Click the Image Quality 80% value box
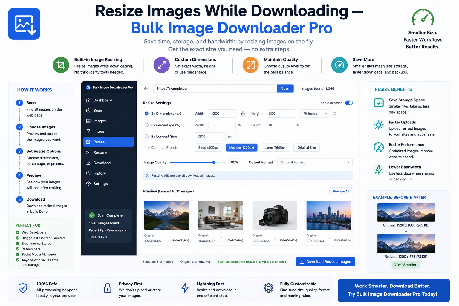459x306 pixels. pos(235,162)
